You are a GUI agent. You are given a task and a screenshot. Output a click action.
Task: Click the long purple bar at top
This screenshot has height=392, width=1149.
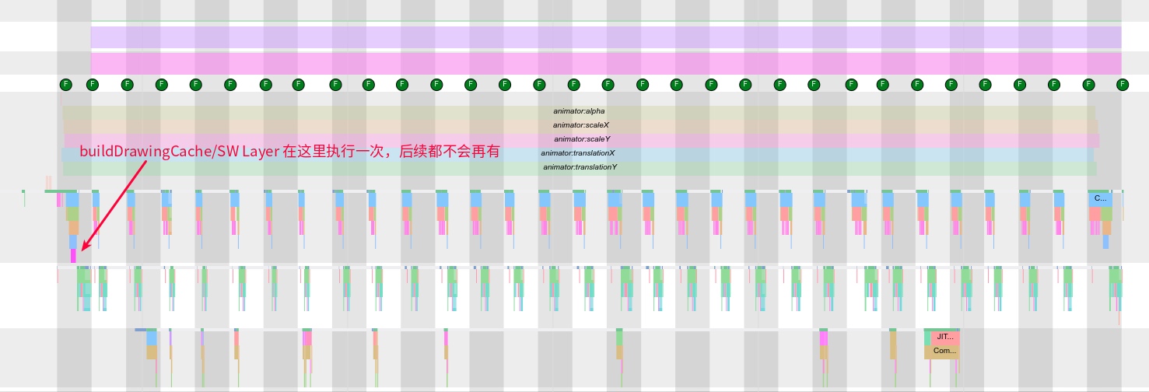605,37
